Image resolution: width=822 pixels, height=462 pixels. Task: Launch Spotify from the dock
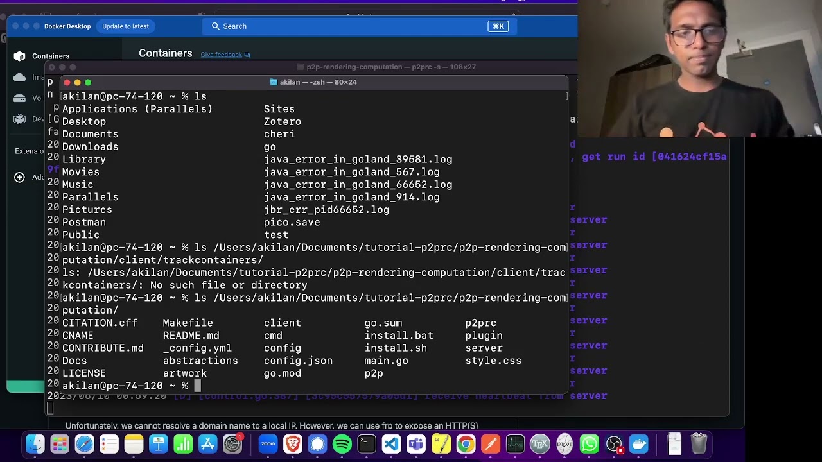(x=342, y=444)
